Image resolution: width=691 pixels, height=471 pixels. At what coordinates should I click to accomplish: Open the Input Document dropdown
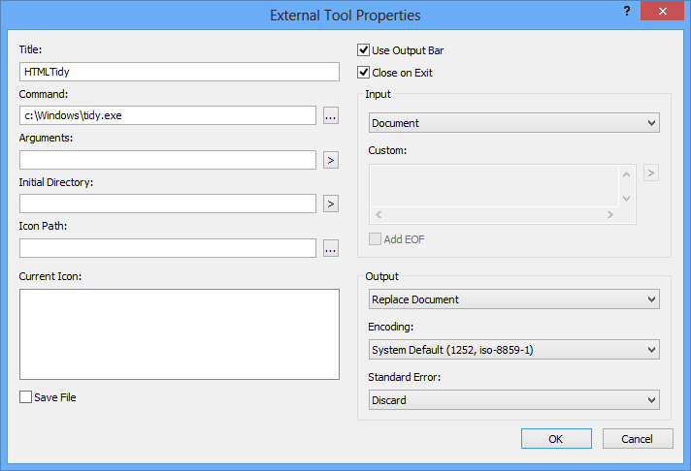[513, 123]
